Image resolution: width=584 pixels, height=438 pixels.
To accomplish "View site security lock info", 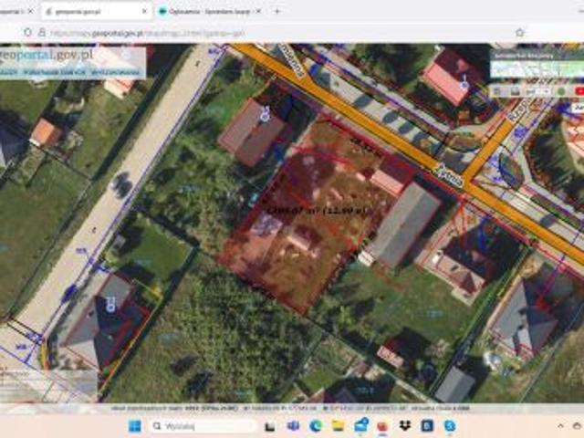I will tap(42, 33).
